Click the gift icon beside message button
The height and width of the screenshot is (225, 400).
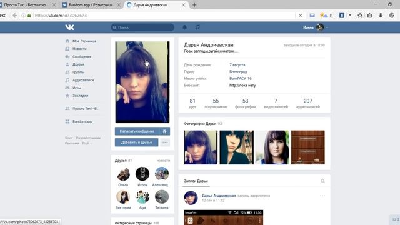click(x=165, y=131)
